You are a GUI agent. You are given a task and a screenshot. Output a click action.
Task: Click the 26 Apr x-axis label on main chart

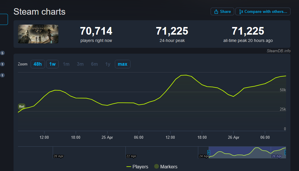pyautogui.click(x=234, y=137)
